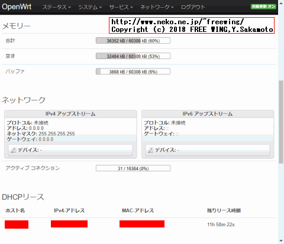This screenshot has height=244, width=284.
Task: Click the DHCPリース section heading
Action: pos(23,197)
